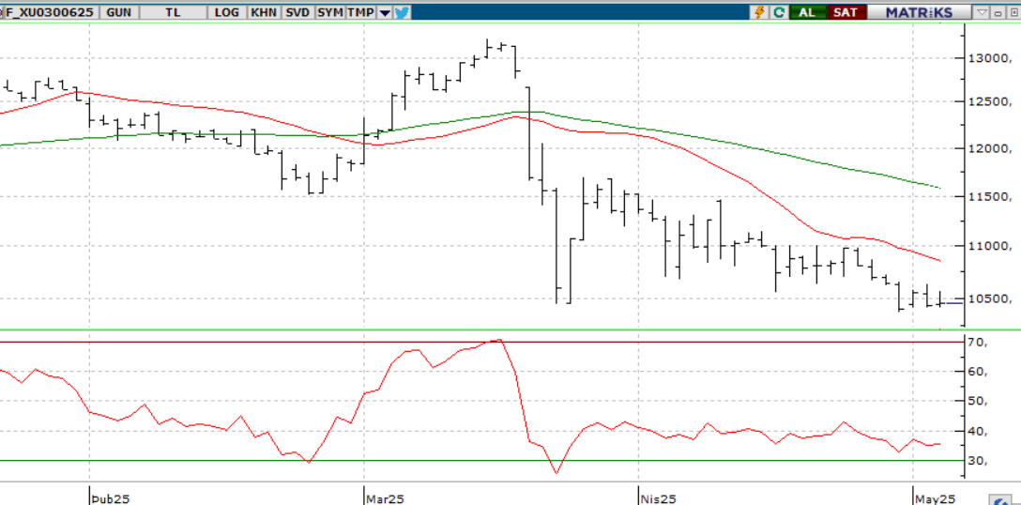Screen dimensions: 1021x505
Task: Click the RSI 30 axis label
Action: [x=978, y=461]
